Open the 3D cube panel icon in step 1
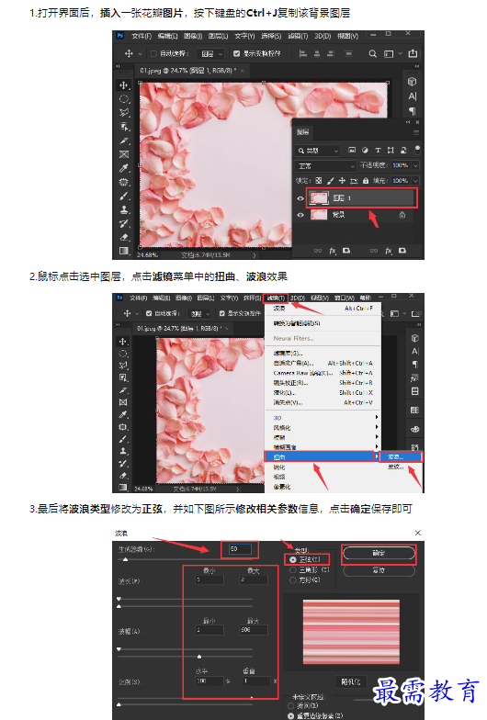 pos(412,82)
